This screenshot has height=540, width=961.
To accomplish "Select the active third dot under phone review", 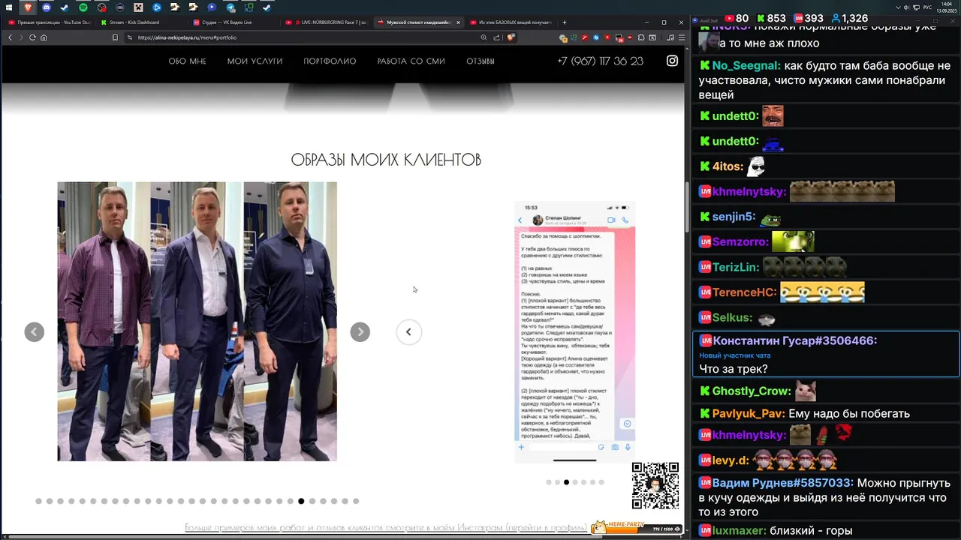I will (566, 482).
